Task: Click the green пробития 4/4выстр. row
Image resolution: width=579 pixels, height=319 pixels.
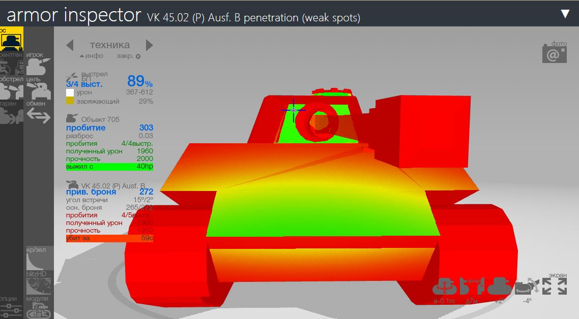Action: (x=110, y=143)
